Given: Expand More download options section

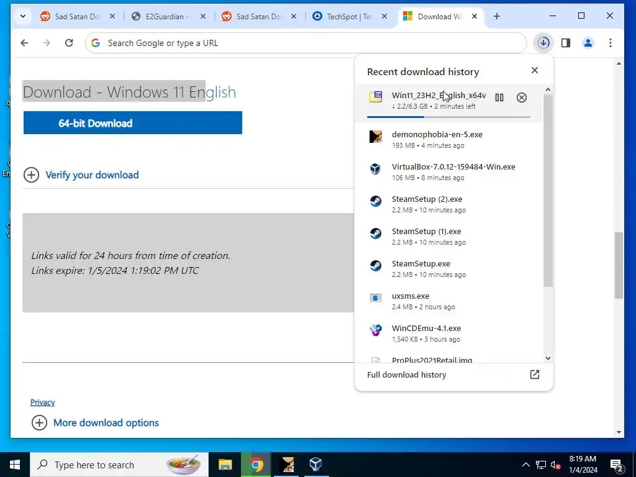Looking at the screenshot, I should [95, 422].
